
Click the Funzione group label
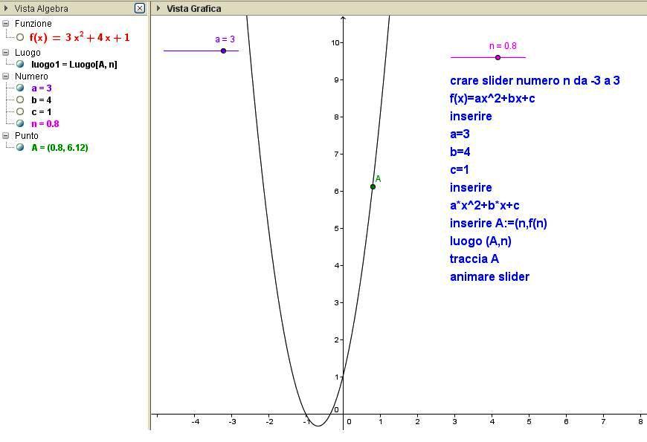33,24
